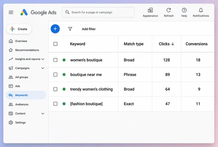The width and height of the screenshot is (218, 147).
Task: Check the women's boutique row checkbox
Action: [x=55, y=60]
